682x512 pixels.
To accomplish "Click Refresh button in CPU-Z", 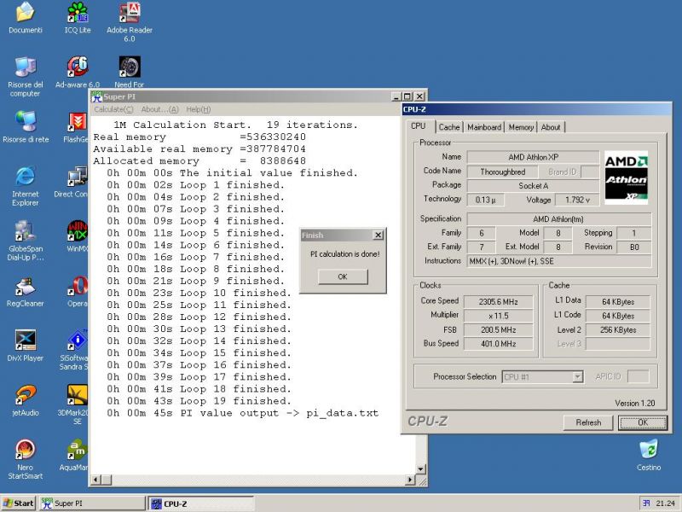I will coord(588,422).
